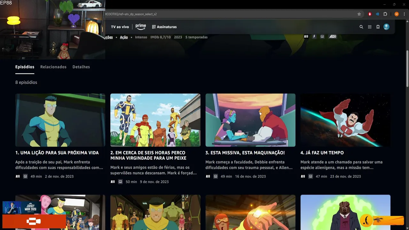The width and height of the screenshot is (409, 230).
Task: Open the Prime Video profile avatar
Action: (386, 27)
